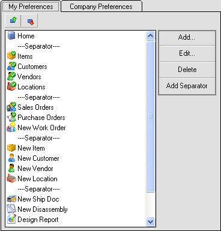Click the move down red arrow icon

pos(31,21)
